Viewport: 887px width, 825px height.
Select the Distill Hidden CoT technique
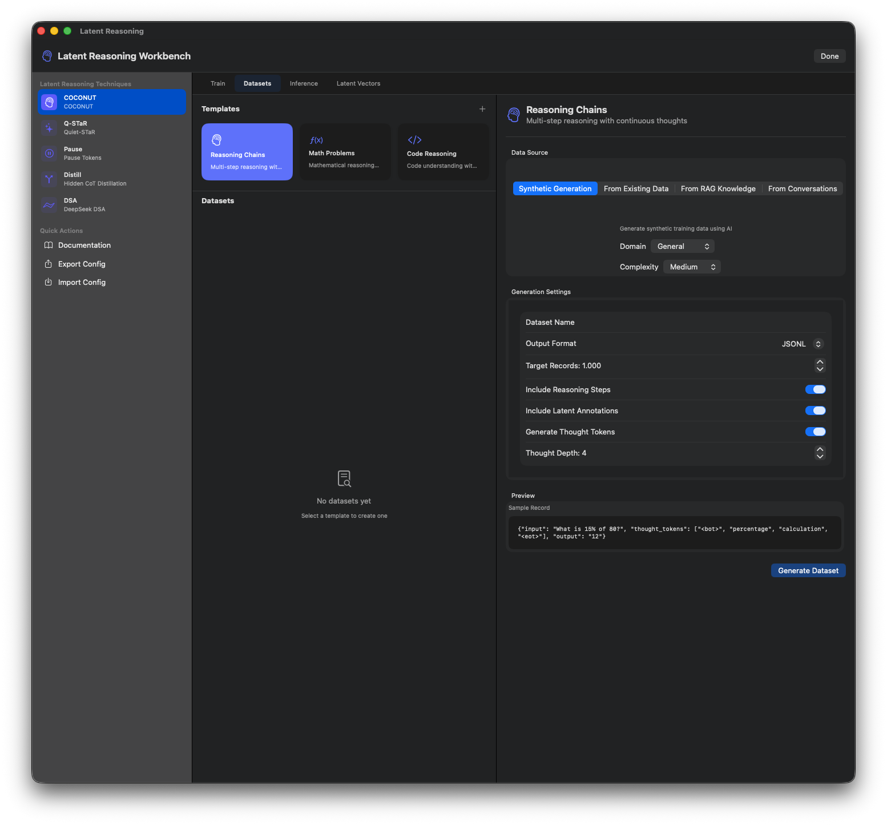pyautogui.click(x=49, y=179)
